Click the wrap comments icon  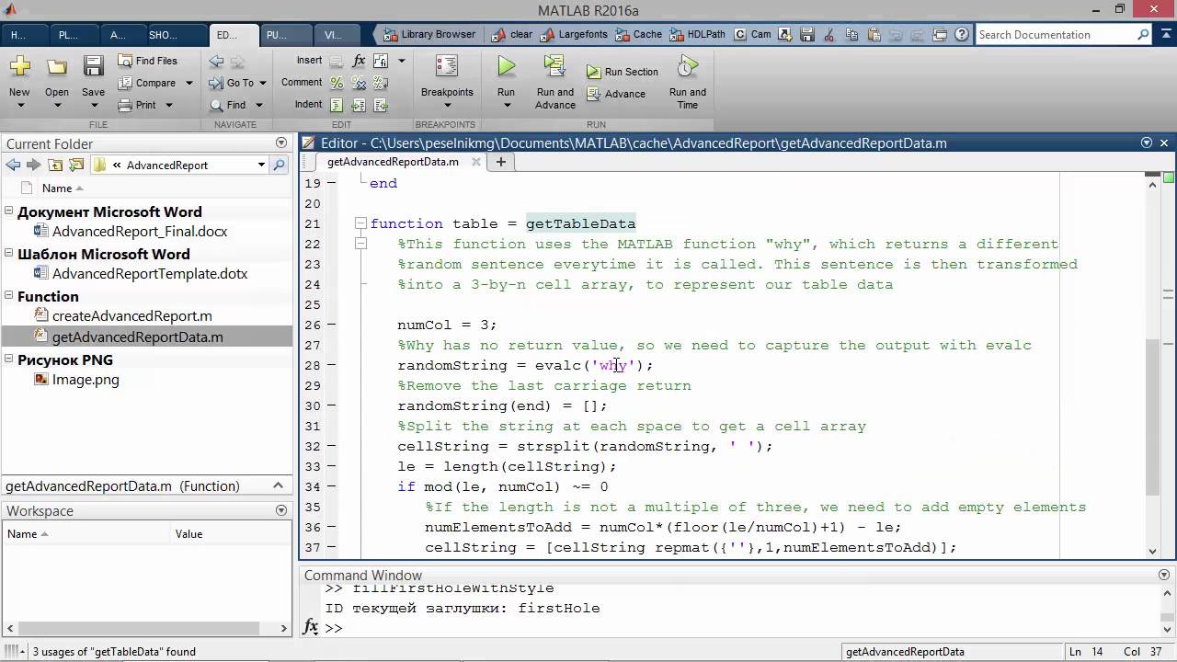[379, 83]
